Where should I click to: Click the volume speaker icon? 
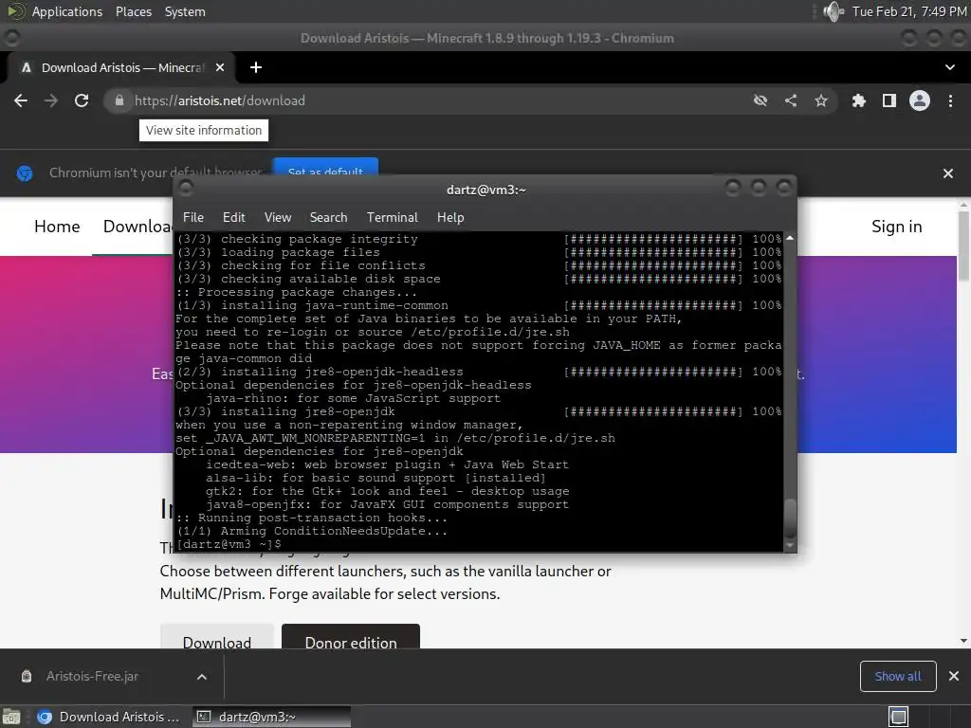click(834, 11)
